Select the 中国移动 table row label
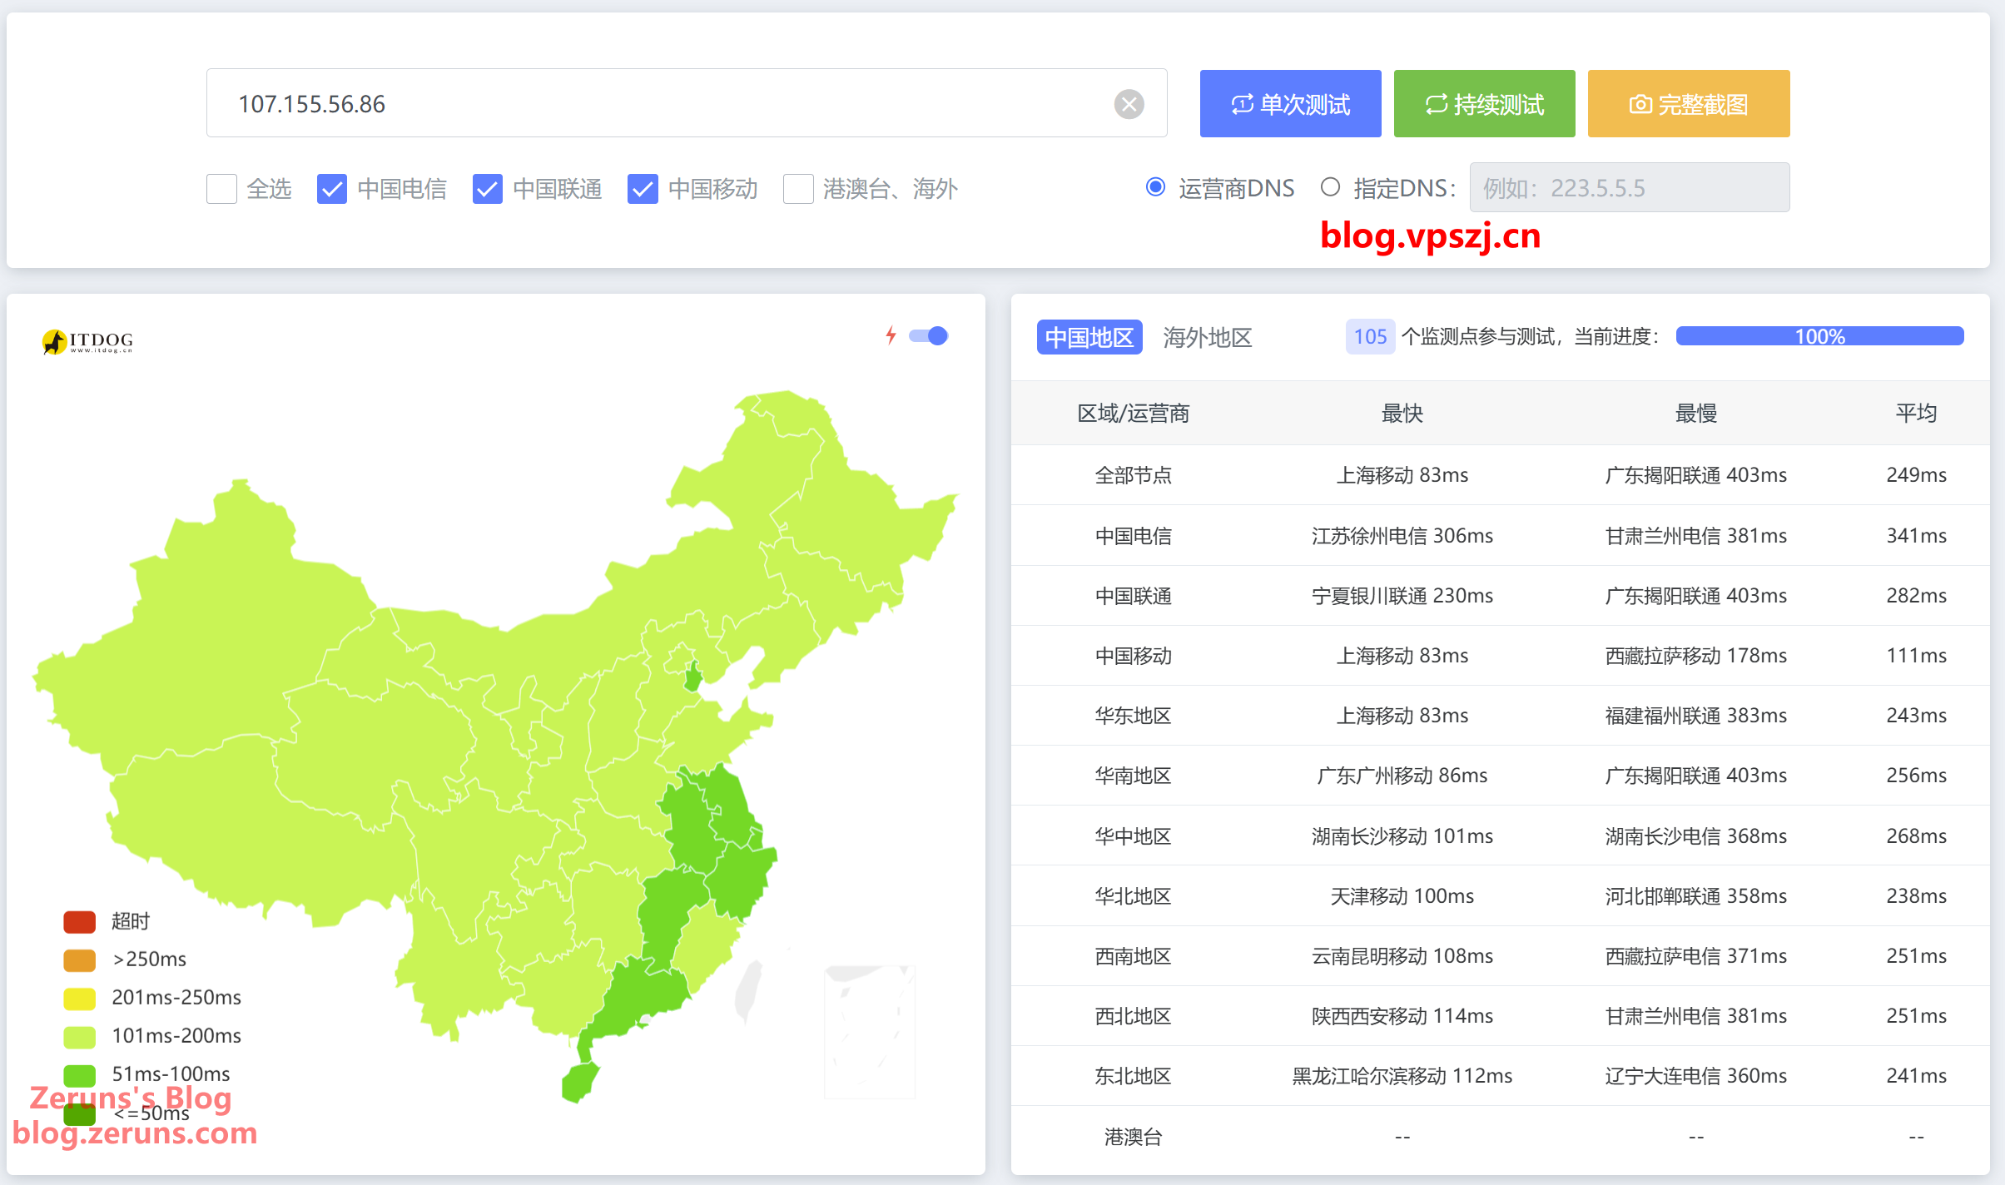The image size is (2005, 1185). click(1133, 656)
